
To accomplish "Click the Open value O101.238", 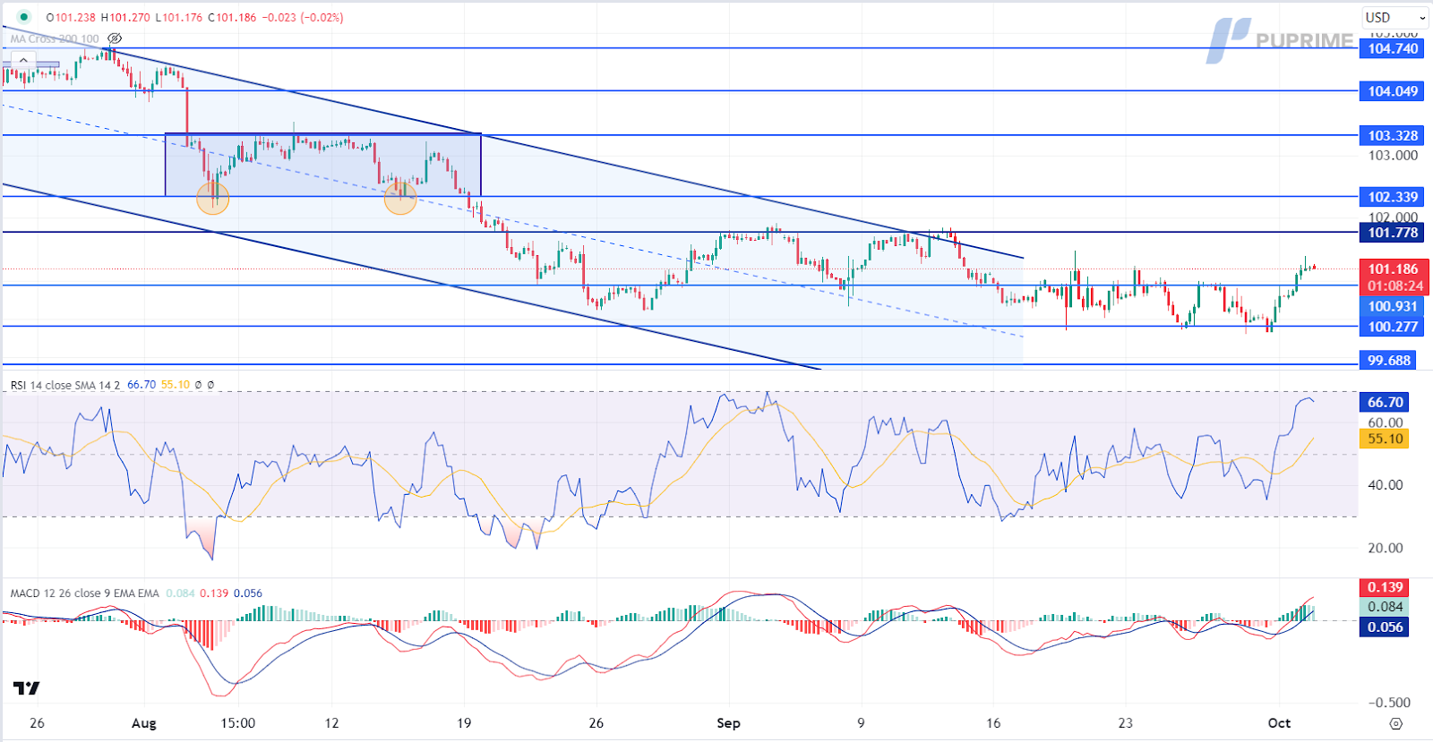I will (x=71, y=17).
